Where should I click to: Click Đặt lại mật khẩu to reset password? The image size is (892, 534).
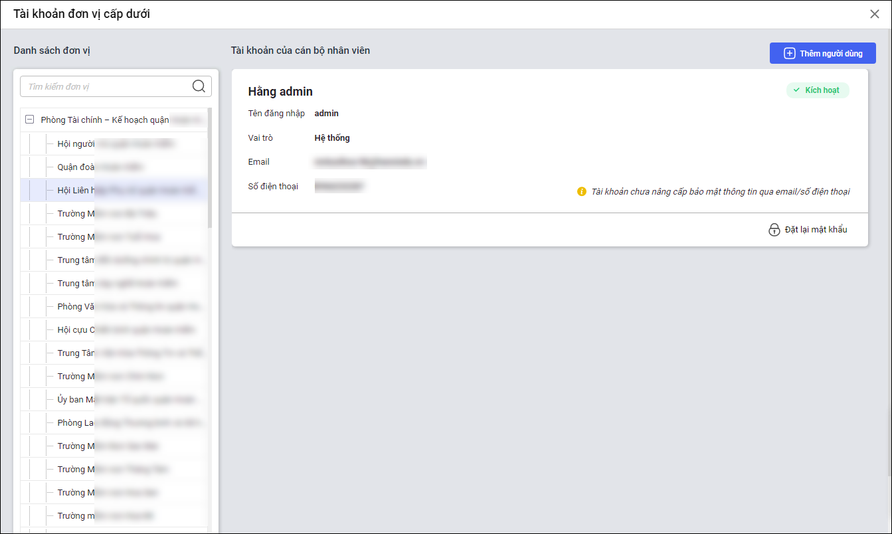(815, 230)
